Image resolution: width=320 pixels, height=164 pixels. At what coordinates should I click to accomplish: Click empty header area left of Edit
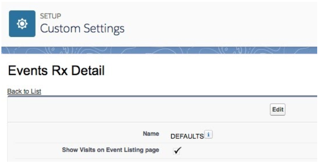139,110
